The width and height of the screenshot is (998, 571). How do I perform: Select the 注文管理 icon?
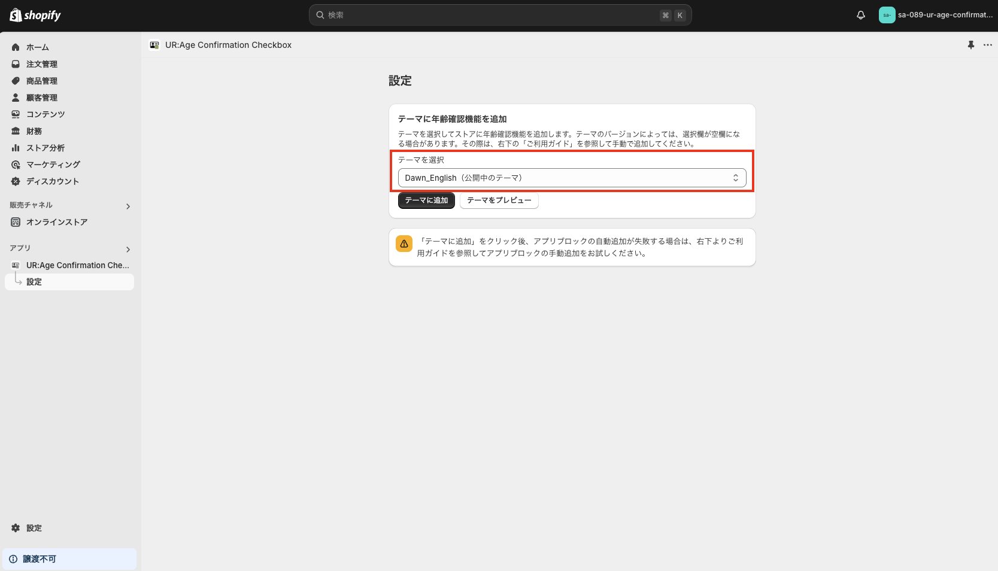15,64
